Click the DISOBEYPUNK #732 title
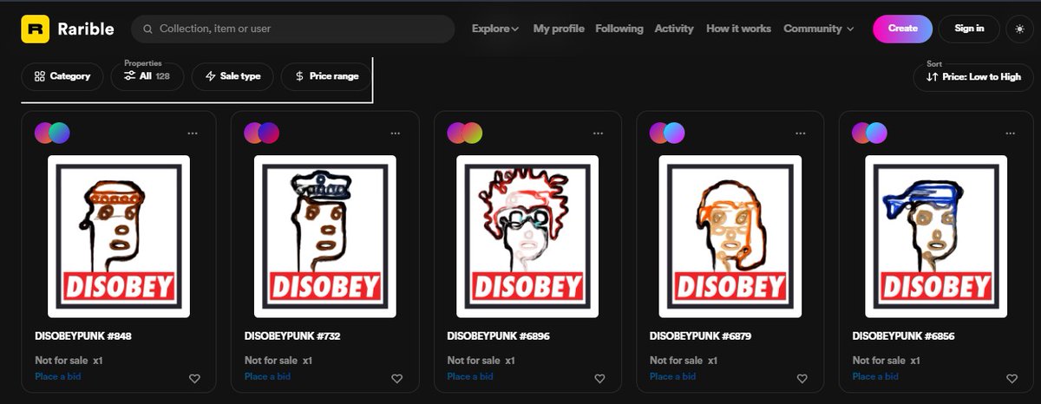1041x404 pixels. coord(292,336)
